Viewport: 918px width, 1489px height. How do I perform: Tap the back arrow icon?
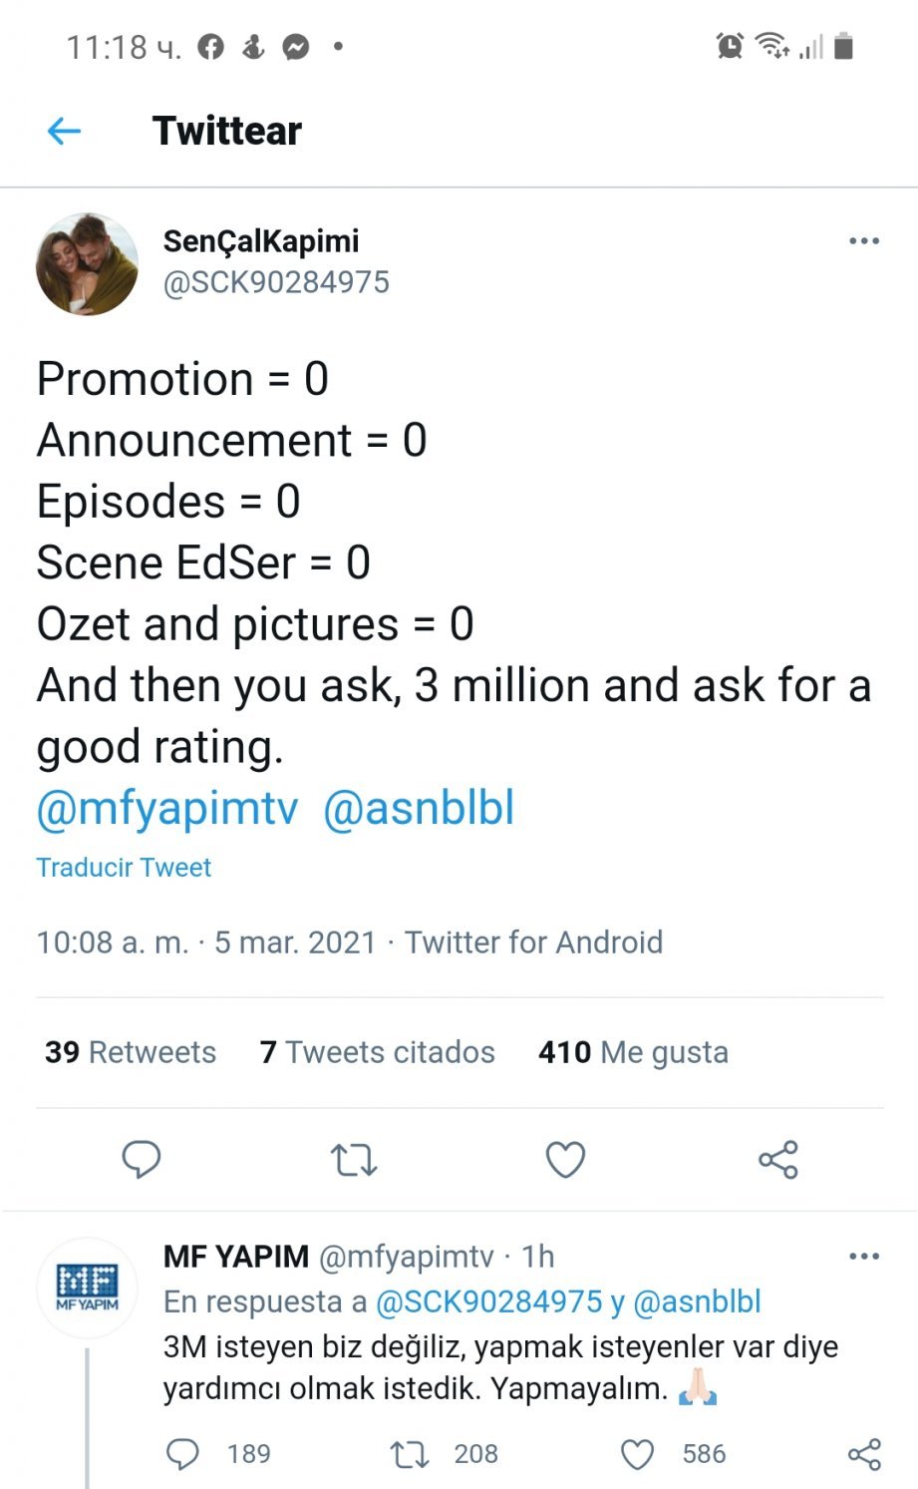[x=64, y=131]
